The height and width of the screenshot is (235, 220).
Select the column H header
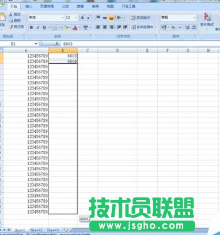pos(208,51)
